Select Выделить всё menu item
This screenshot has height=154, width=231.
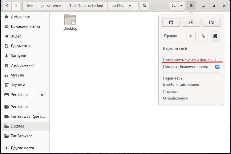(175, 48)
